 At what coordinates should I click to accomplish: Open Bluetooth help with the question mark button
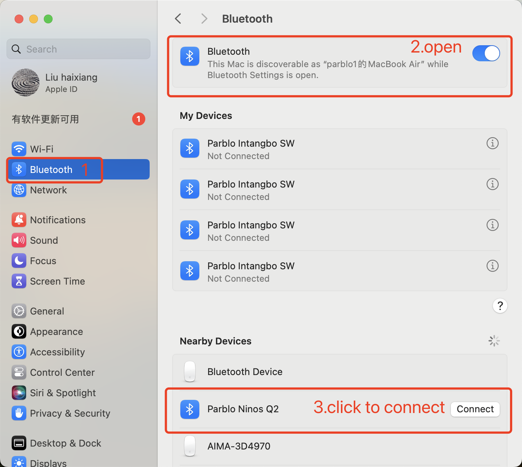[500, 306]
